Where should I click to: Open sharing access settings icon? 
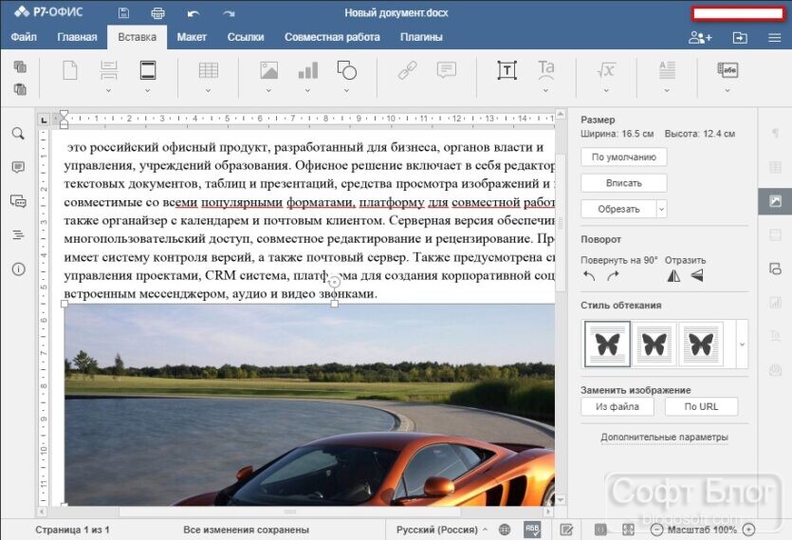(x=700, y=37)
